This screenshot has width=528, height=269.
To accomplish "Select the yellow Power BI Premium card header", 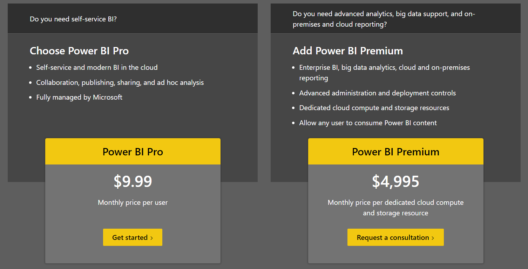I will click(x=395, y=152).
